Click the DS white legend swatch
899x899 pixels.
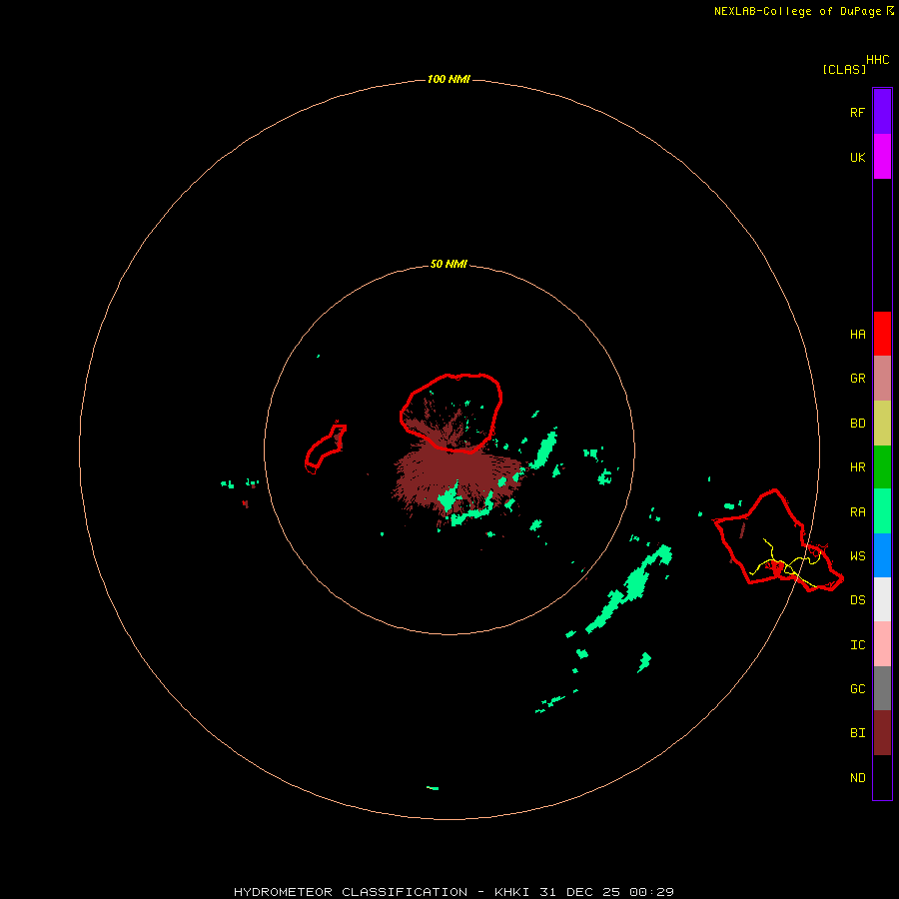tap(882, 599)
